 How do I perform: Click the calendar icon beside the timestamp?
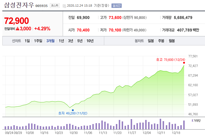(x=64, y=6)
